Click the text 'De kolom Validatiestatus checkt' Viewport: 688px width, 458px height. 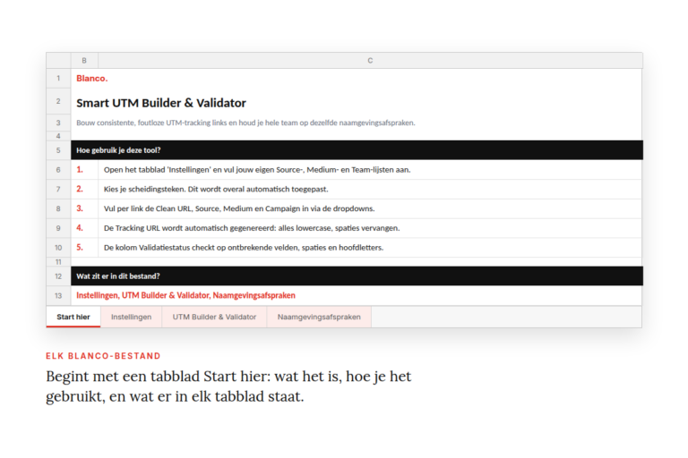(244, 248)
